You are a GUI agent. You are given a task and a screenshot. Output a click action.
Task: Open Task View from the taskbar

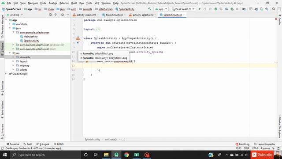pyautogui.click(x=96, y=155)
